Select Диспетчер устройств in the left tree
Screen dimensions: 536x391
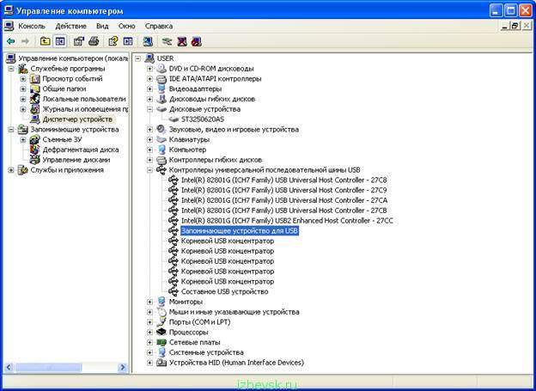pos(77,119)
